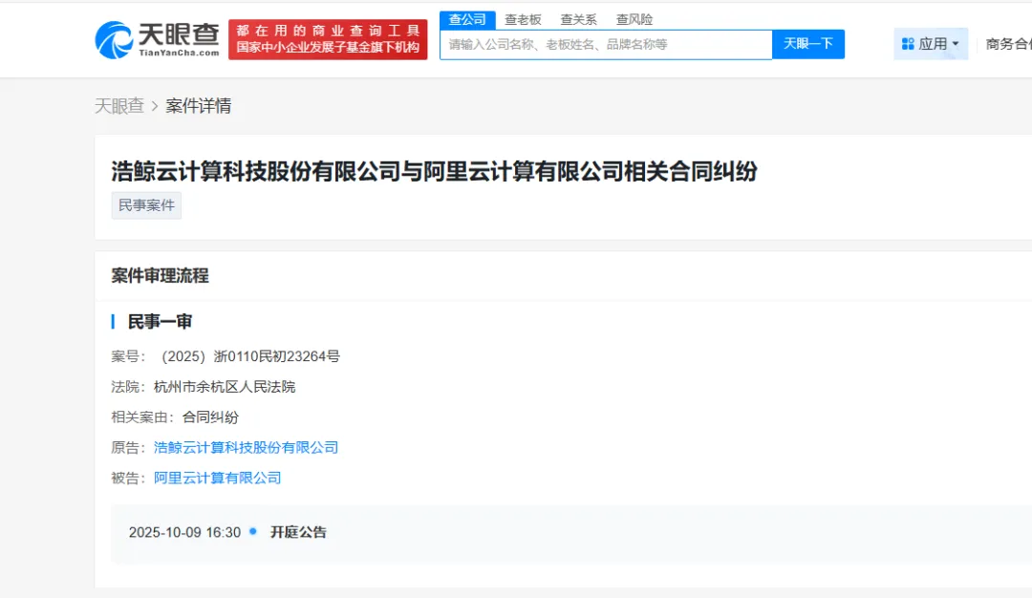Open the TianYanCha logo homepage
Screen dimensions: 1032x598
(x=158, y=40)
